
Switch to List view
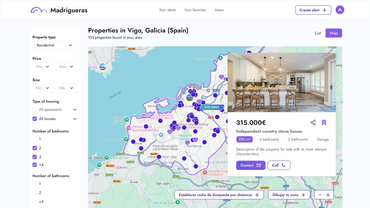318,33
